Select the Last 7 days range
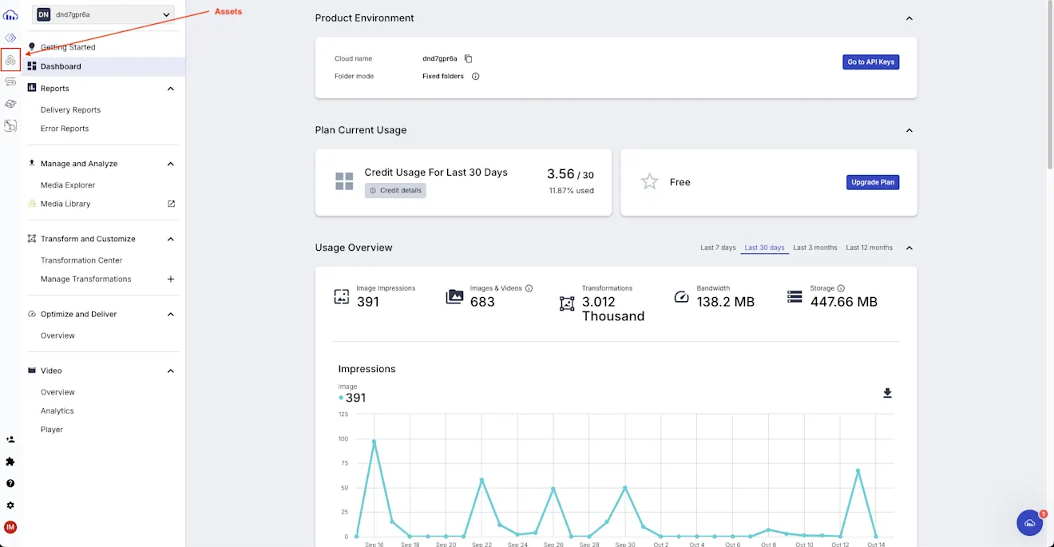Viewport: 1054px width, 547px height. 718,248
